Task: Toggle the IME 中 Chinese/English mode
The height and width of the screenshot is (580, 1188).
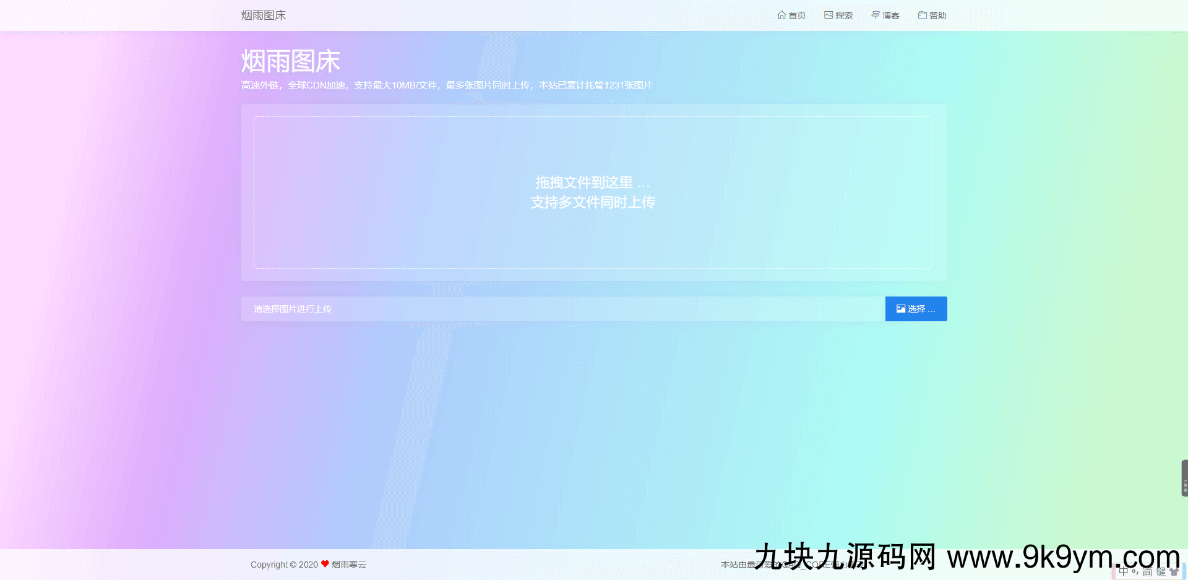Action: pos(1124,572)
